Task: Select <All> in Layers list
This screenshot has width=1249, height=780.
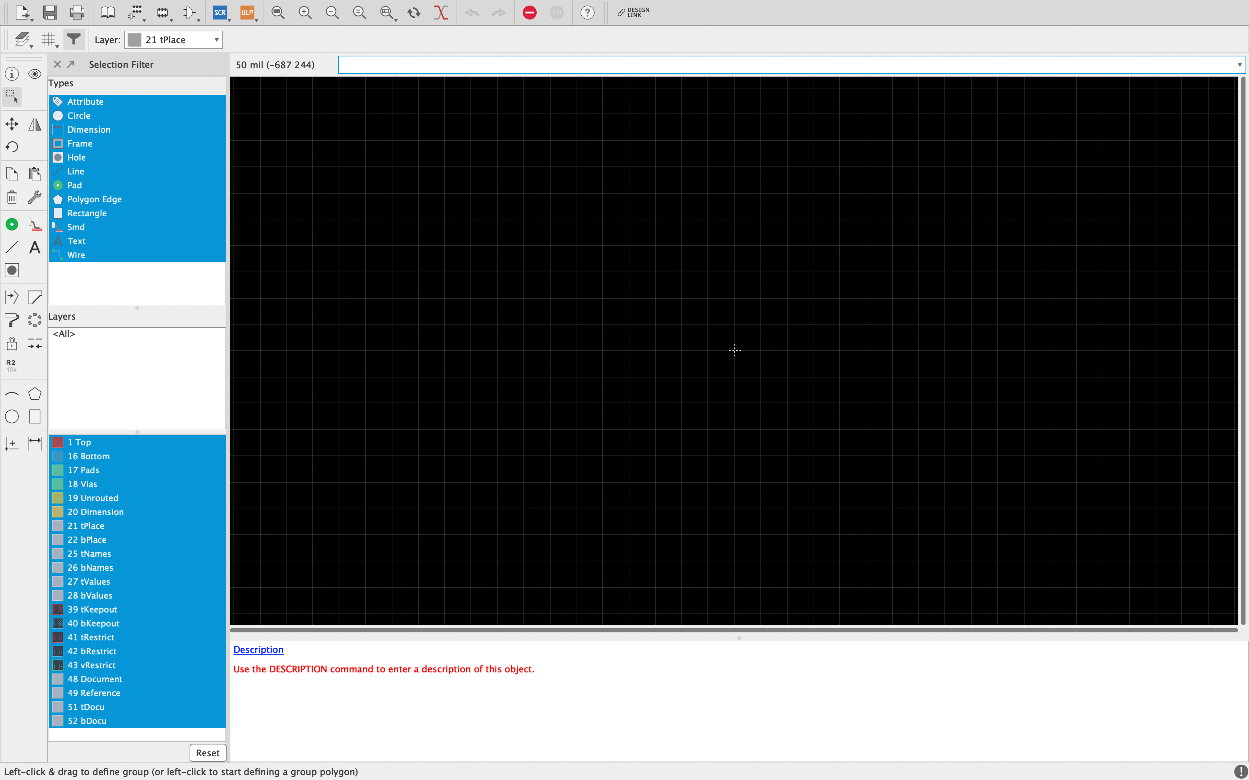Action: coord(64,334)
